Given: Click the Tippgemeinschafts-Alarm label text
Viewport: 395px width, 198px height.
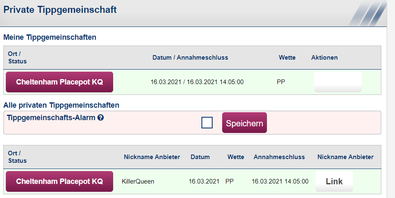Looking at the screenshot, I should (51, 118).
